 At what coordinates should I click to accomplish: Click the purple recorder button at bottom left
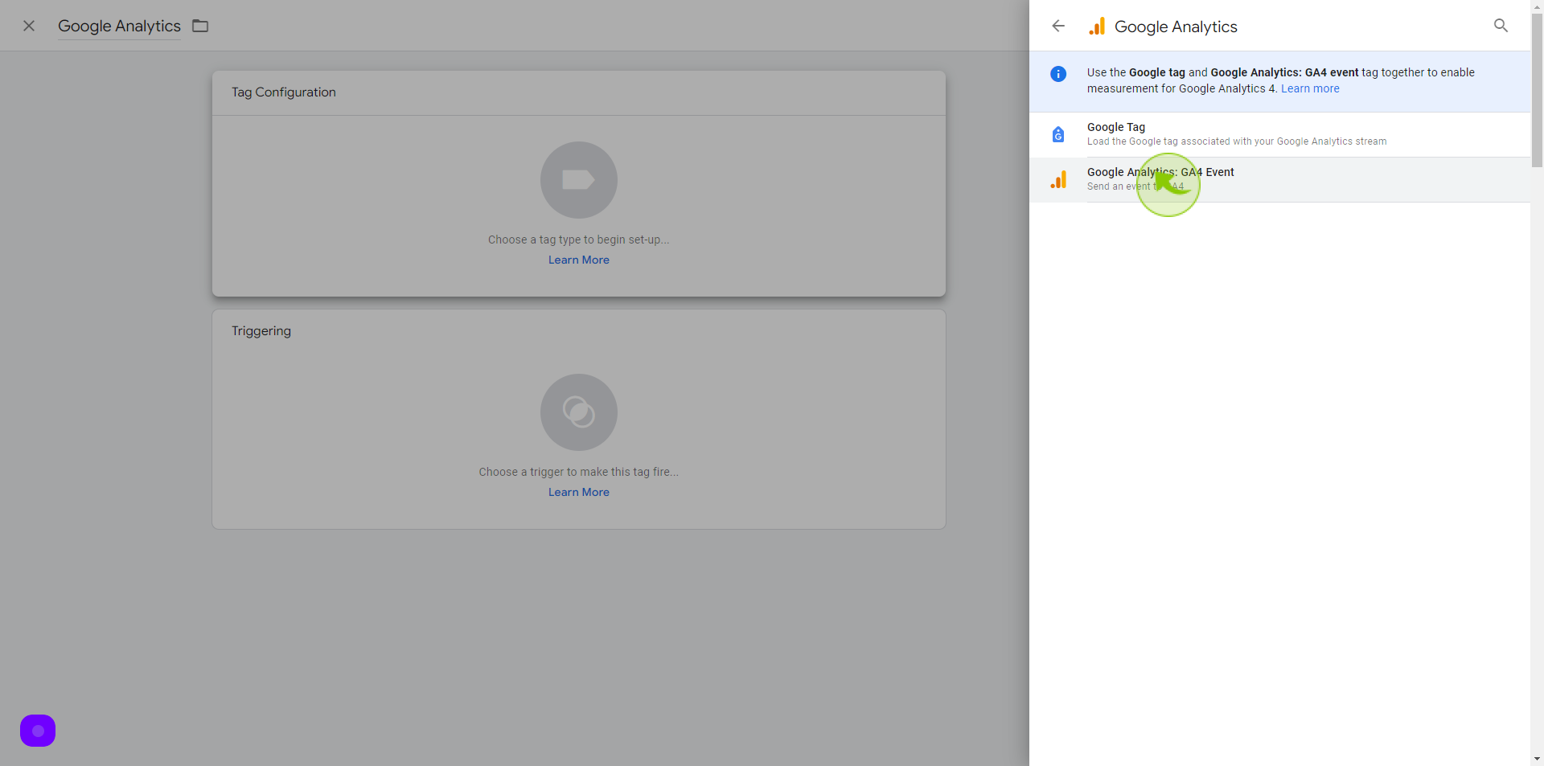(38, 731)
